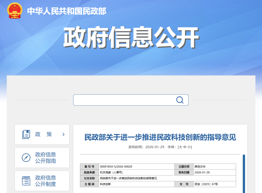Open the 政府信息公开制度 menu item

pyautogui.click(x=46, y=181)
